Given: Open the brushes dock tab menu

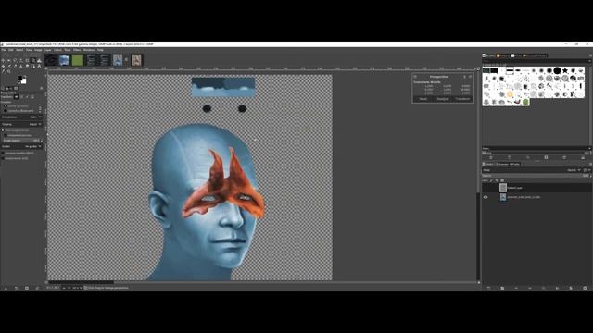Looking at the screenshot, I should (590, 55).
